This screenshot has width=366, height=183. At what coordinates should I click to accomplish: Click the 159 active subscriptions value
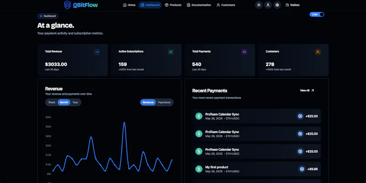(123, 64)
